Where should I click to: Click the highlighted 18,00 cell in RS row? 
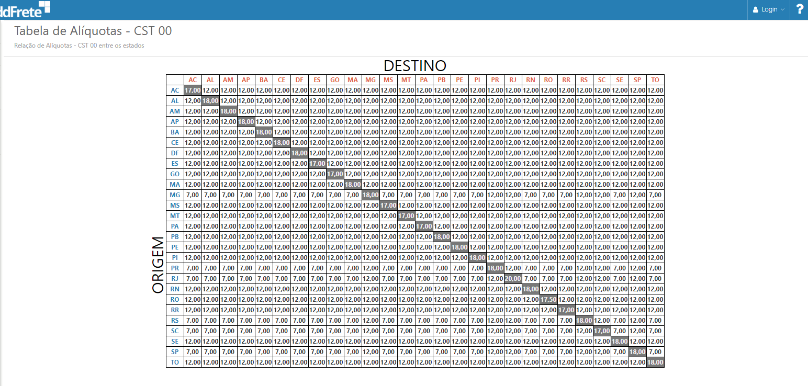pyautogui.click(x=584, y=320)
